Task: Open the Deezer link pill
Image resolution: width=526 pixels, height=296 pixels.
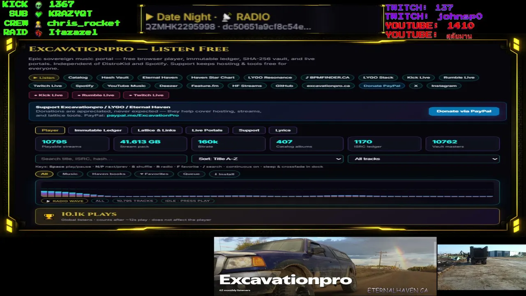Action: point(168,86)
